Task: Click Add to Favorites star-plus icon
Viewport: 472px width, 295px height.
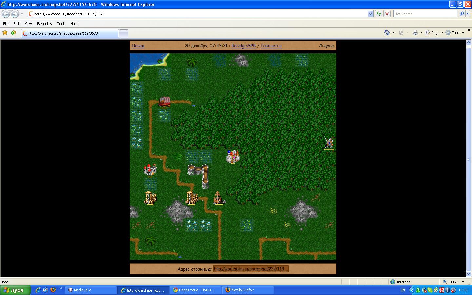Action: coord(13,33)
